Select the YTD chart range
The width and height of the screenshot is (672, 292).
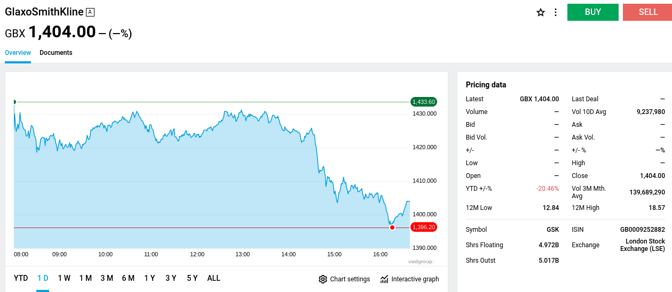coord(21,278)
